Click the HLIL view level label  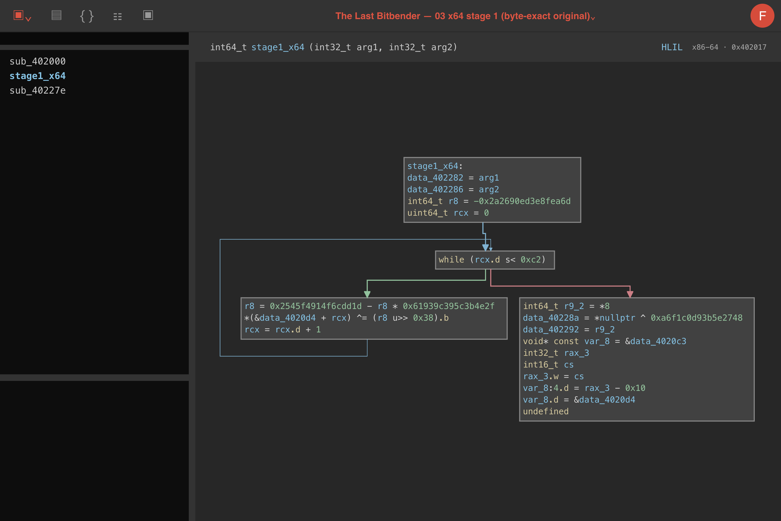pos(672,47)
